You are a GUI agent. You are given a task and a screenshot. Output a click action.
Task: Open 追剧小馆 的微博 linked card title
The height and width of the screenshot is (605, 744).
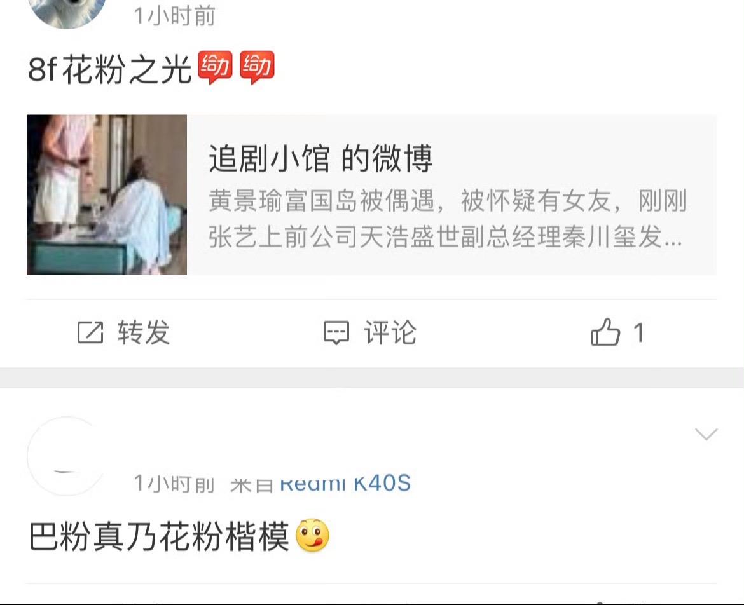click(x=320, y=158)
